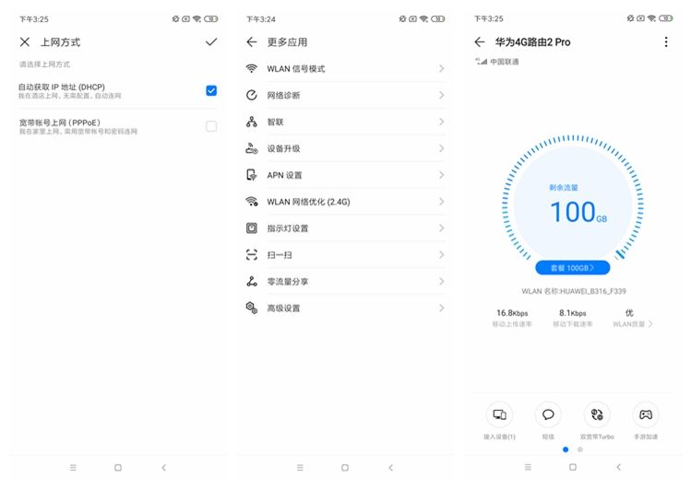
Task: Open the 手游加速 gamepad icon
Action: 646,414
